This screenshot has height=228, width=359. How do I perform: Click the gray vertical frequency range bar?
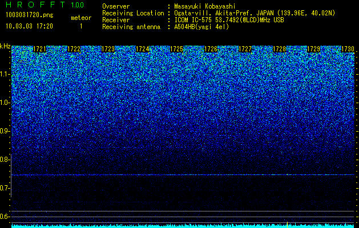tap(11, 176)
